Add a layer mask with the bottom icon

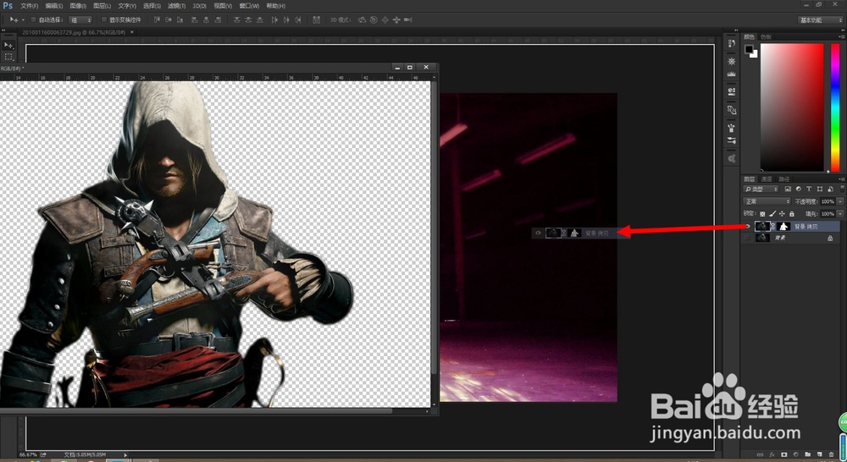coord(783,454)
